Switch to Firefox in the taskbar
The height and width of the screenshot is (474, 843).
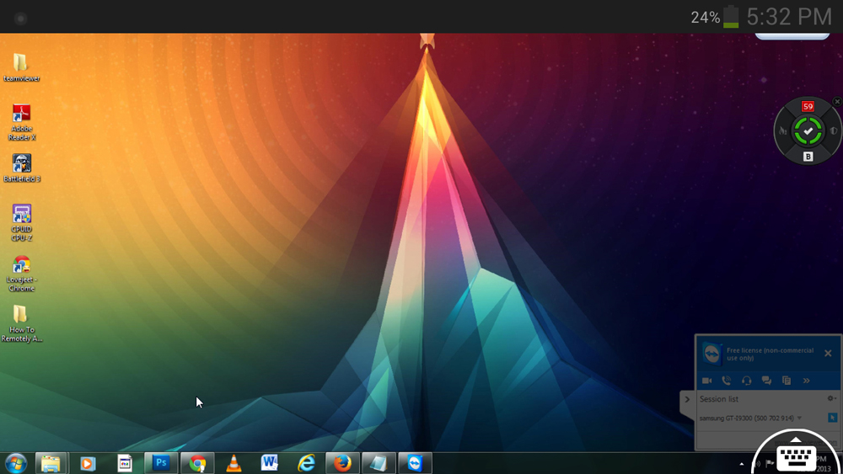pyautogui.click(x=342, y=463)
